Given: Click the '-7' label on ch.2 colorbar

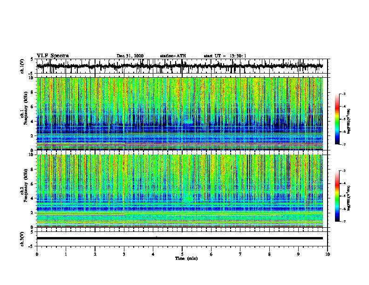Looking at the screenshot, I should (344, 221).
